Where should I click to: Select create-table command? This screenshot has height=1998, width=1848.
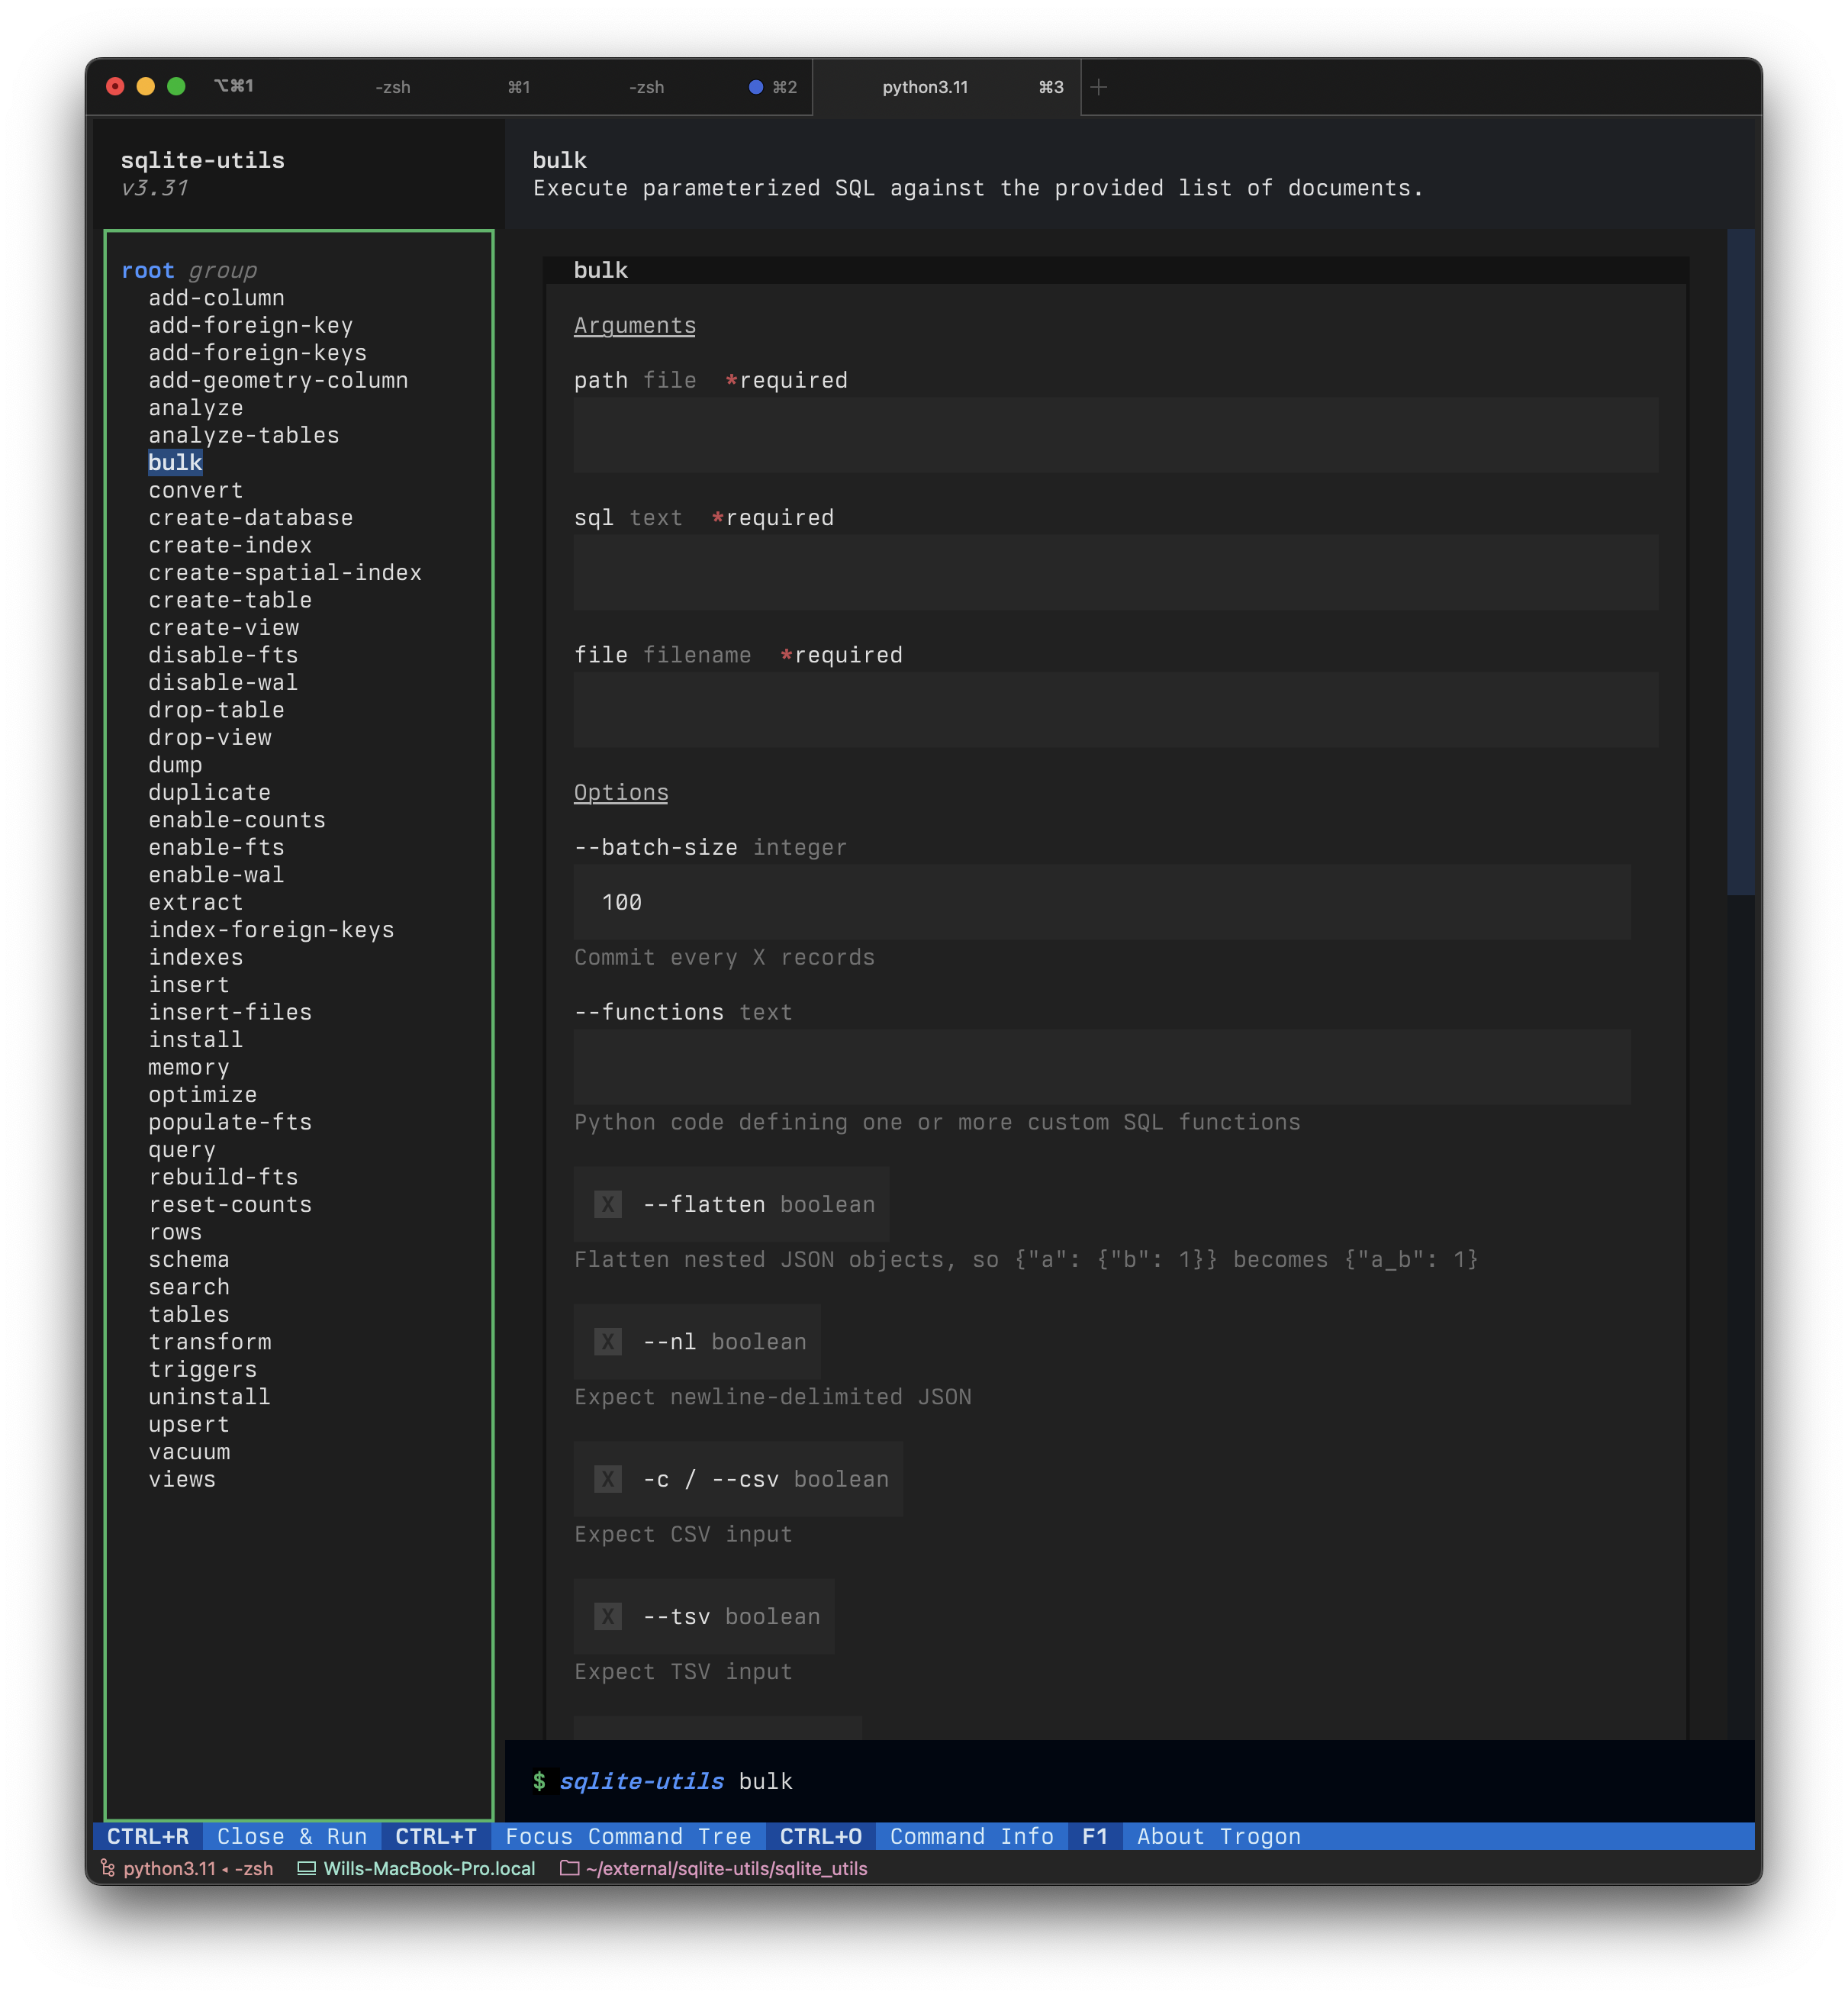click(x=230, y=600)
